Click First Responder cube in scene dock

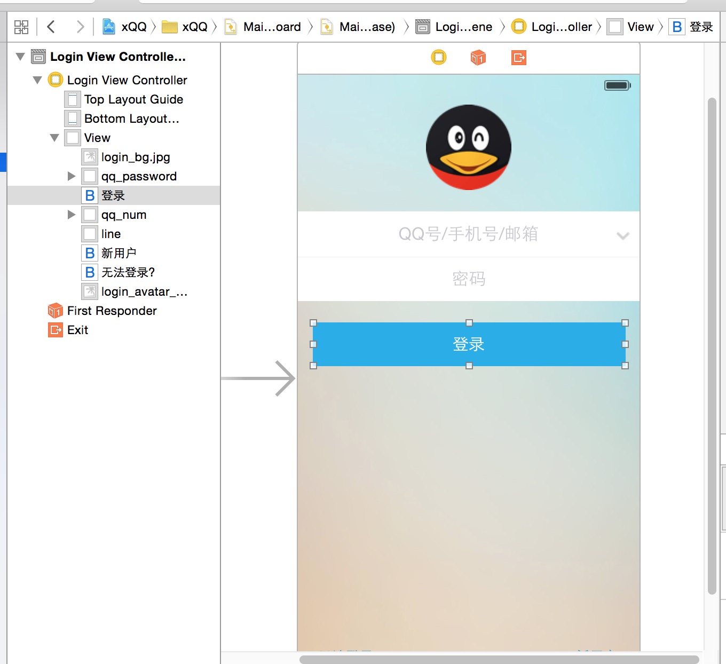[x=478, y=57]
